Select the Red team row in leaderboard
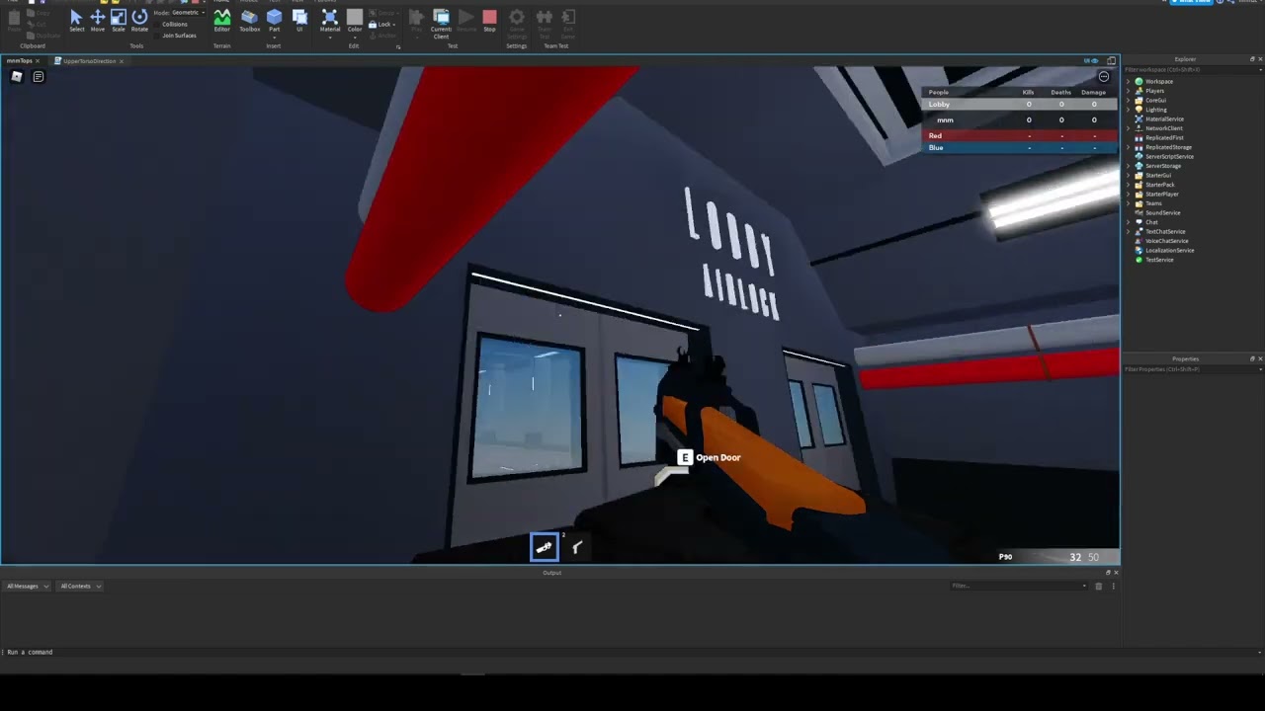The width and height of the screenshot is (1265, 711). (x=1020, y=135)
